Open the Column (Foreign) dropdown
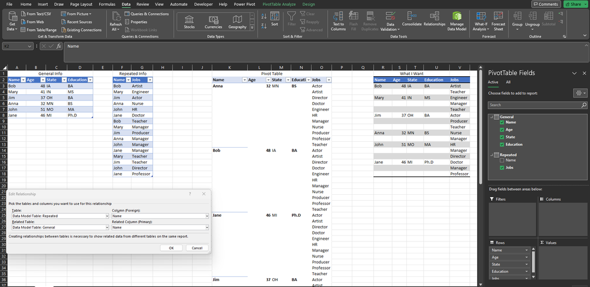This screenshot has width=590, height=287. (207, 216)
